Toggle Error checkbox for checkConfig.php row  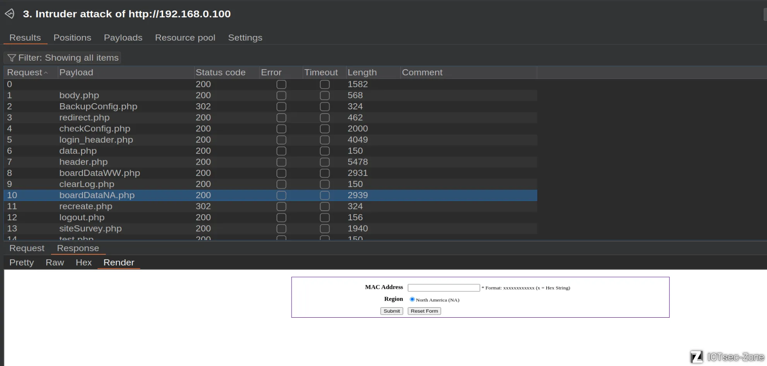pos(282,129)
